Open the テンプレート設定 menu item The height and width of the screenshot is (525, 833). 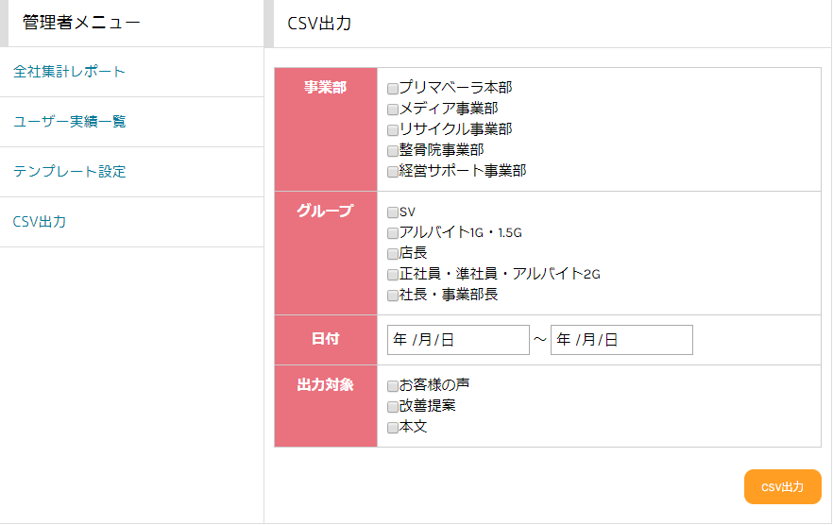pos(69,172)
